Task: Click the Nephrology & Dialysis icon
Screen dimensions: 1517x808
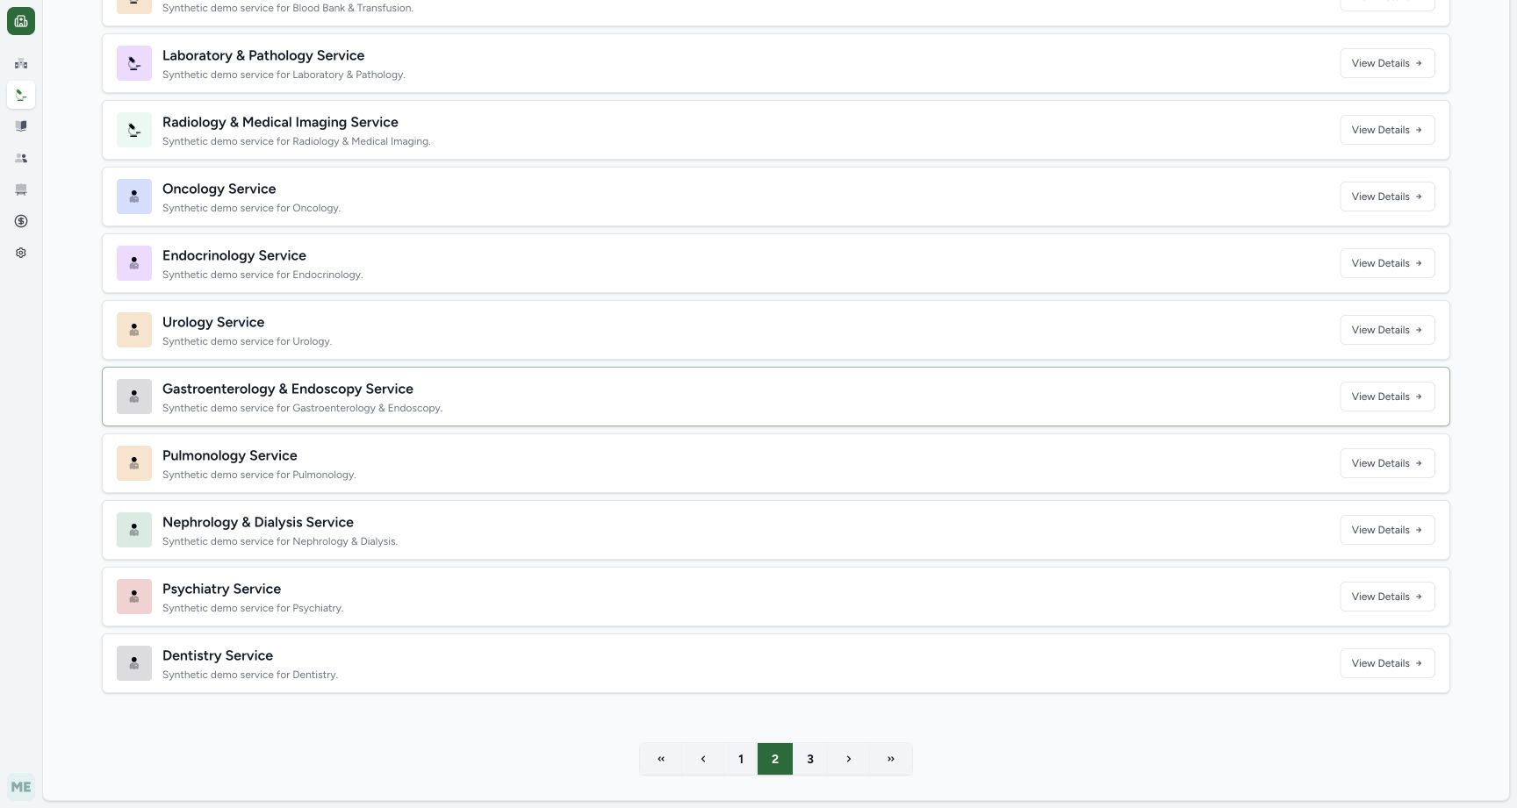Action: [x=134, y=530]
